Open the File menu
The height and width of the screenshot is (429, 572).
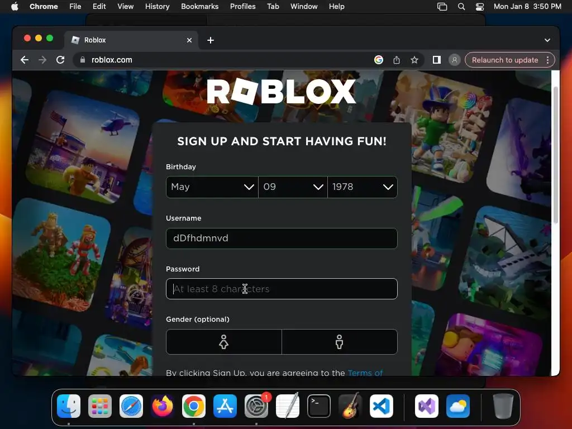75,7
